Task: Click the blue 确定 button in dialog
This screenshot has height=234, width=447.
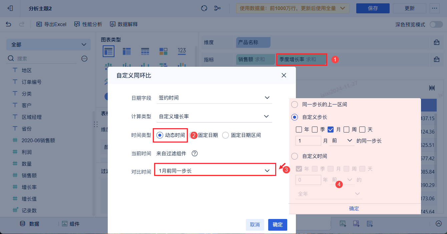Action: tap(278, 225)
